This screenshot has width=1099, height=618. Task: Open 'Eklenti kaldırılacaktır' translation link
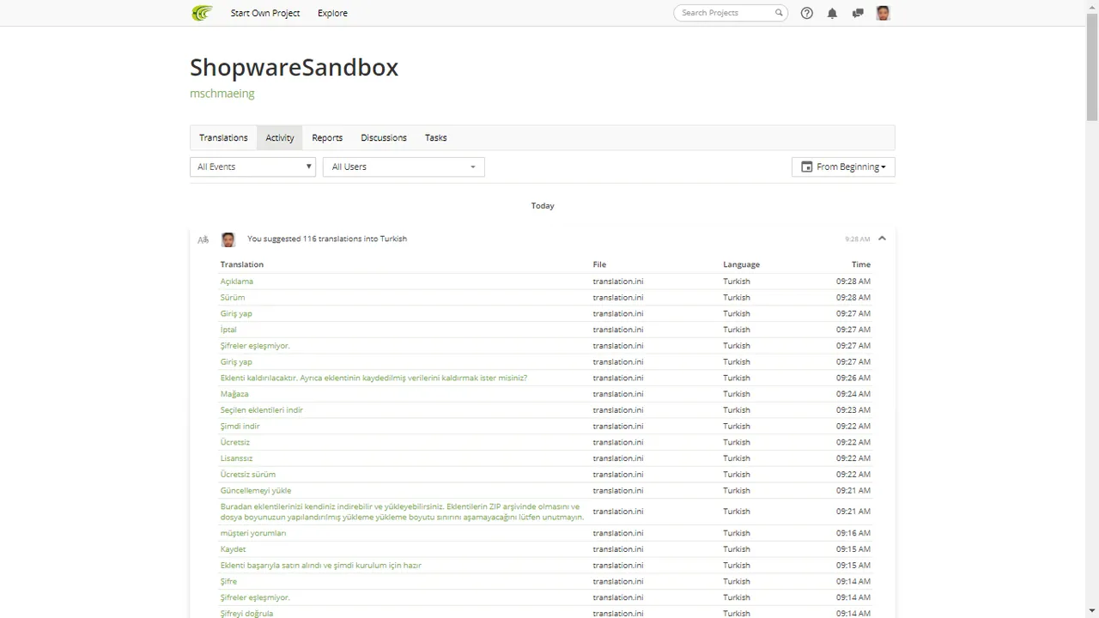373,378
